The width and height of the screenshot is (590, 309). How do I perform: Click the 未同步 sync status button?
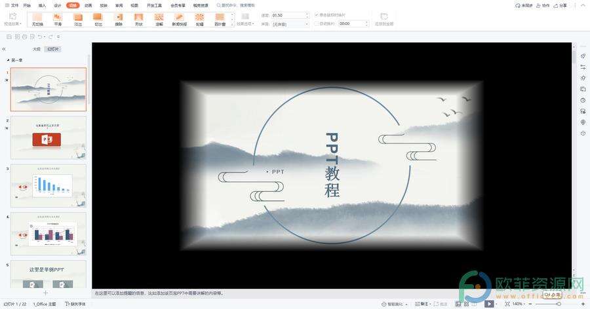(524, 6)
